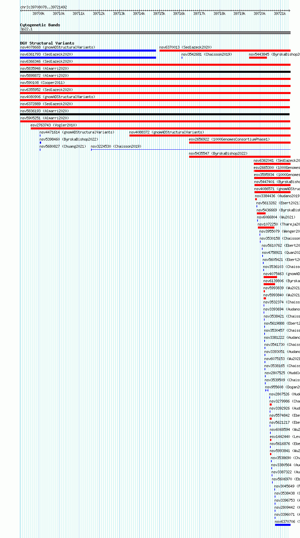Screen dimensions: 300x538
Task: Select nsv6370706 variant label
Action: (288, 521)
